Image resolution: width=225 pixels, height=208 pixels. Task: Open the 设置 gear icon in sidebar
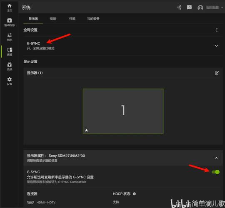(10, 81)
